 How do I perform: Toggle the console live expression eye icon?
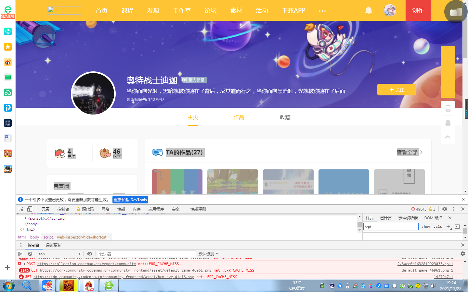pos(90,254)
